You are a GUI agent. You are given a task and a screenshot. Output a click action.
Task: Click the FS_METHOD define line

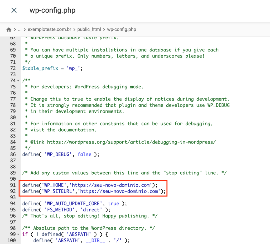tap(66, 210)
